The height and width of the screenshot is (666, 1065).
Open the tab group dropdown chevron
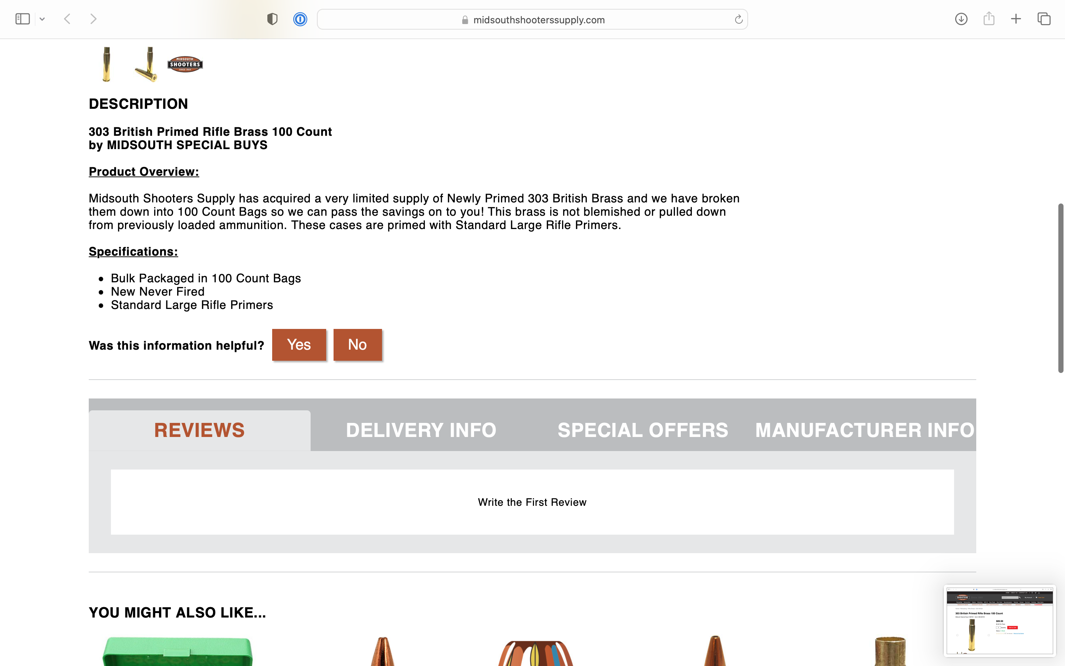(42, 19)
